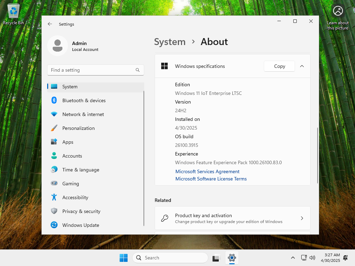
Task: Open Task View on the taskbar
Action: click(x=216, y=258)
